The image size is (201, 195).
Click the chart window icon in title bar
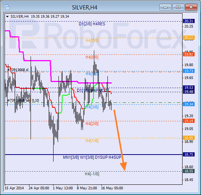7,7
